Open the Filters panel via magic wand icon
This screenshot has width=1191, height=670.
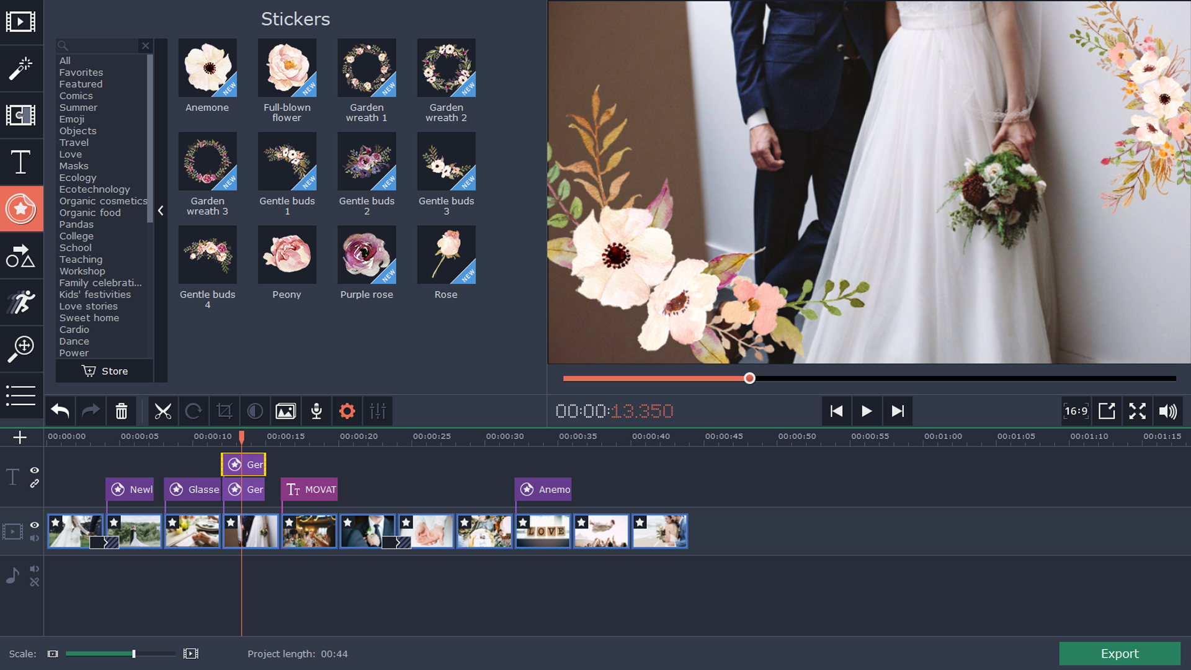pyautogui.click(x=22, y=68)
